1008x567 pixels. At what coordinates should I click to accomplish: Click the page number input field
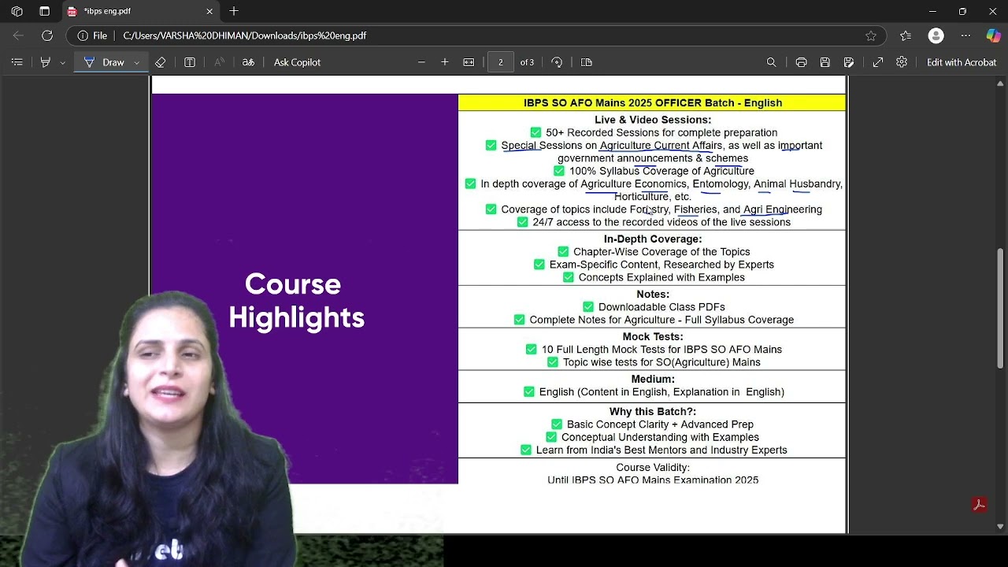[x=501, y=62]
